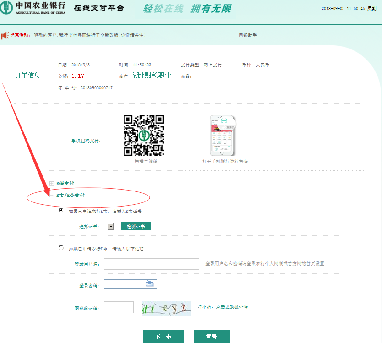Click the Agricultural Bank of China logo
The height and width of the screenshot is (343, 382).
coord(33,8)
